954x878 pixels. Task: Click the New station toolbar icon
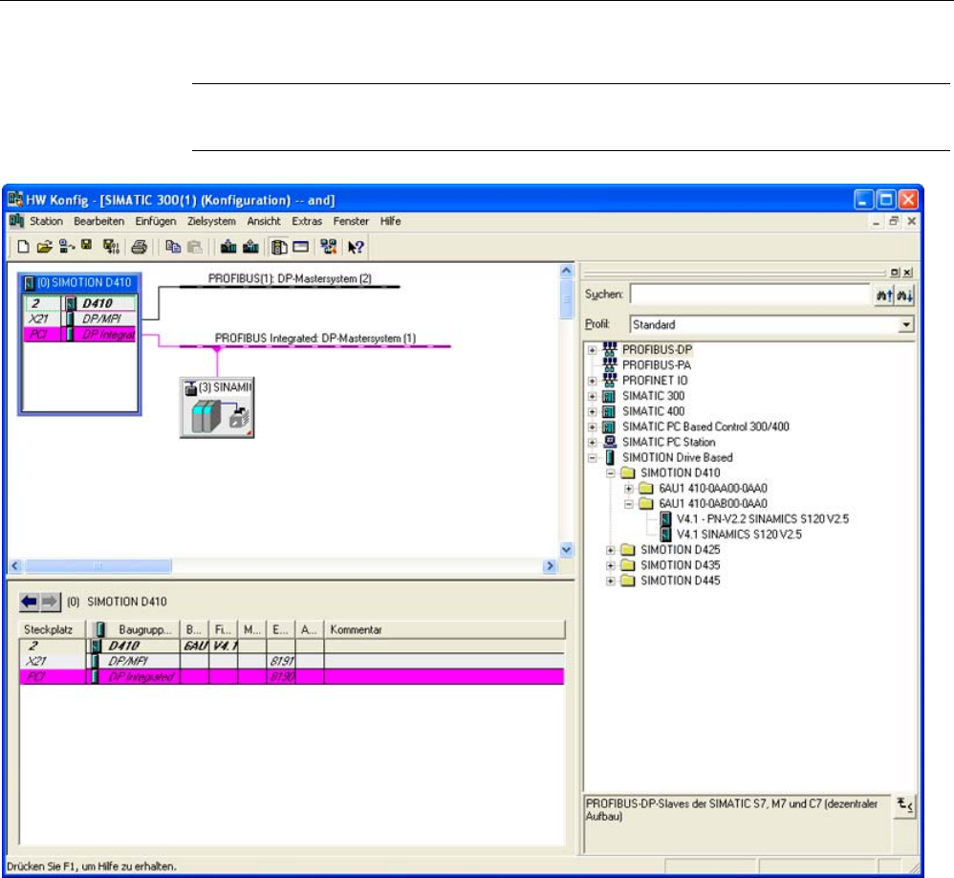[23, 247]
